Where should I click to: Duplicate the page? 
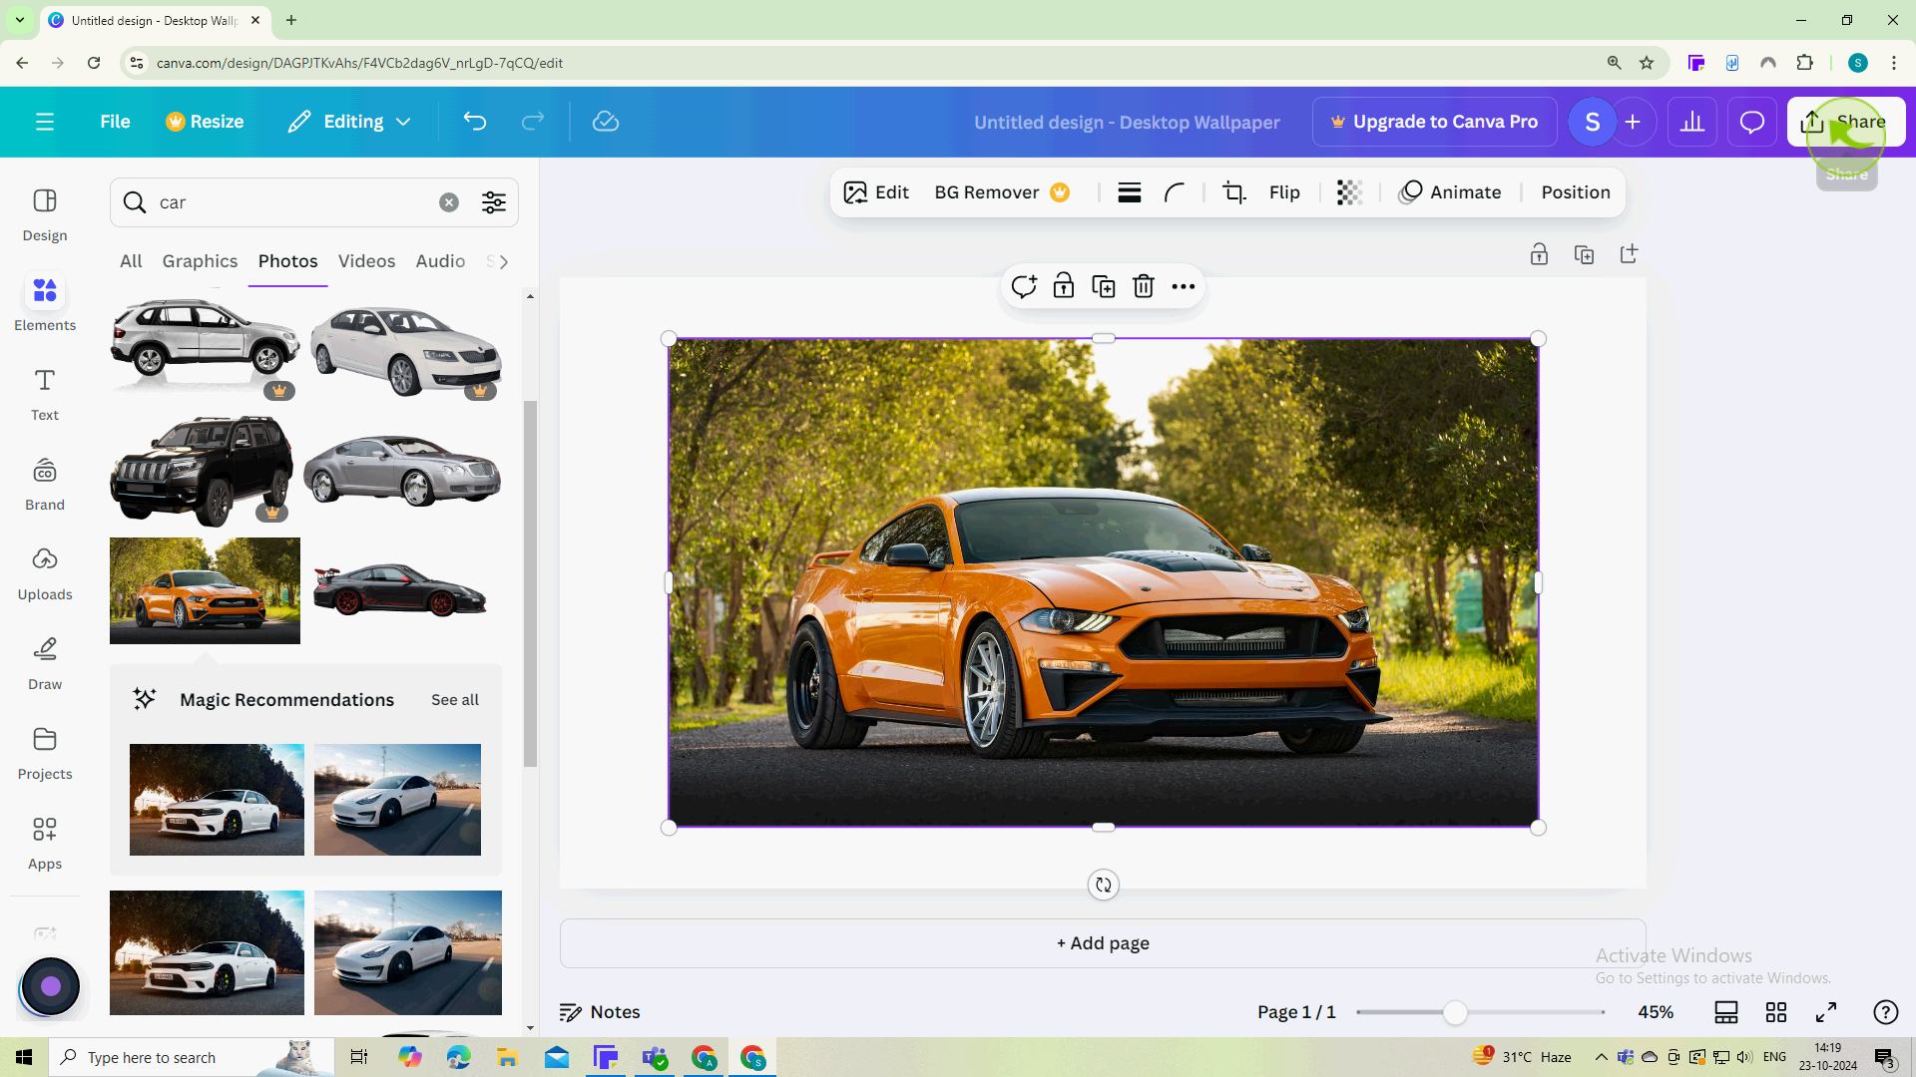[1584, 254]
